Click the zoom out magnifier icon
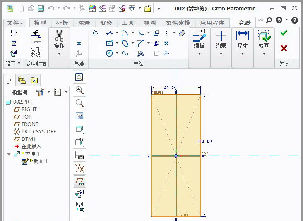The height and width of the screenshot is (221, 303). (79, 103)
